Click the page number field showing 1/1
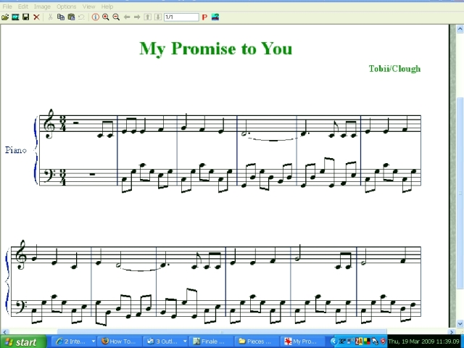The image size is (464, 348). point(181,17)
